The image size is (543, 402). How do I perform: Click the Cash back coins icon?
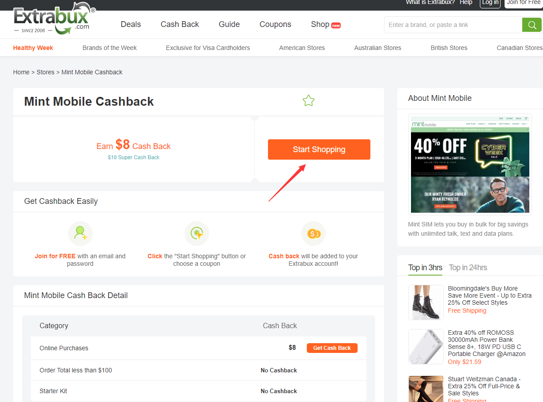313,233
